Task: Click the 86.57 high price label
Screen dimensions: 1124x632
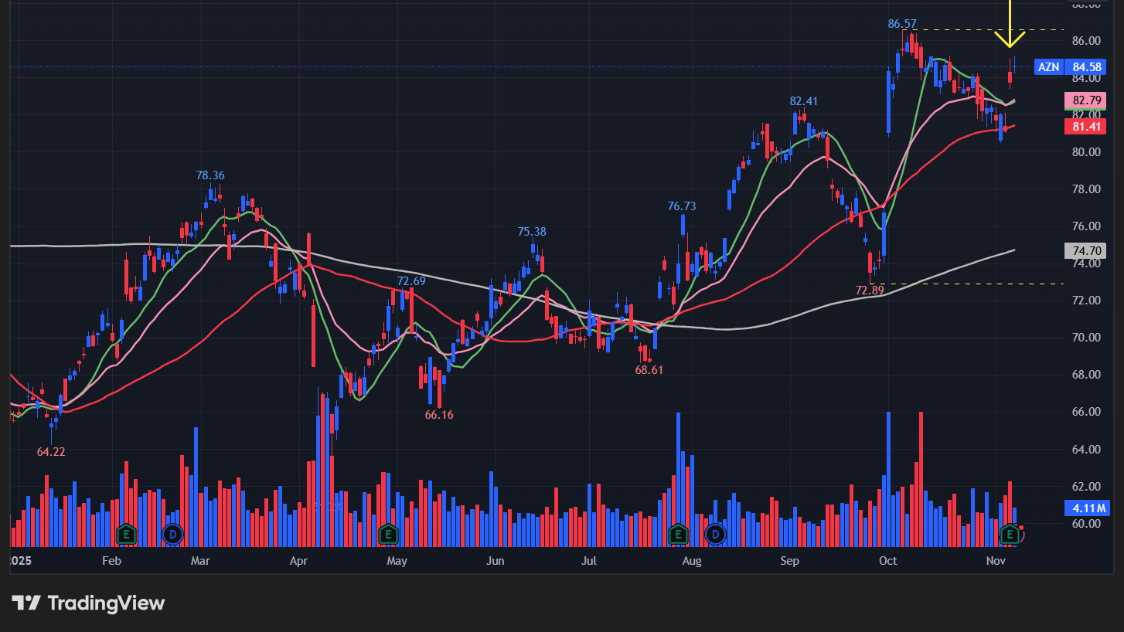Action: [902, 24]
